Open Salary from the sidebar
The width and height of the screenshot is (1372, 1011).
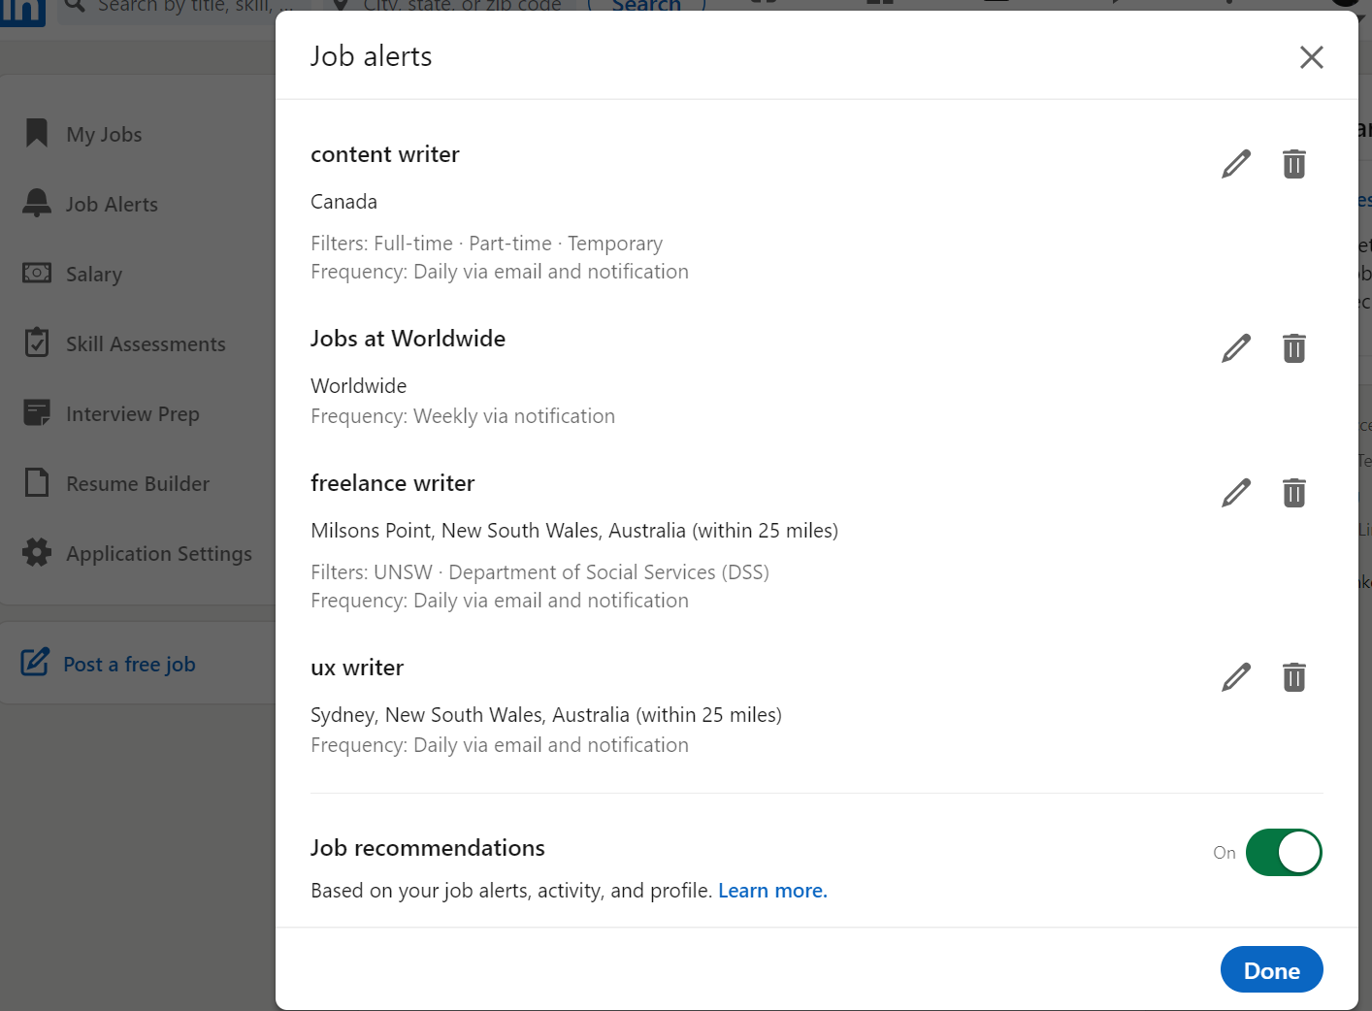click(x=94, y=275)
